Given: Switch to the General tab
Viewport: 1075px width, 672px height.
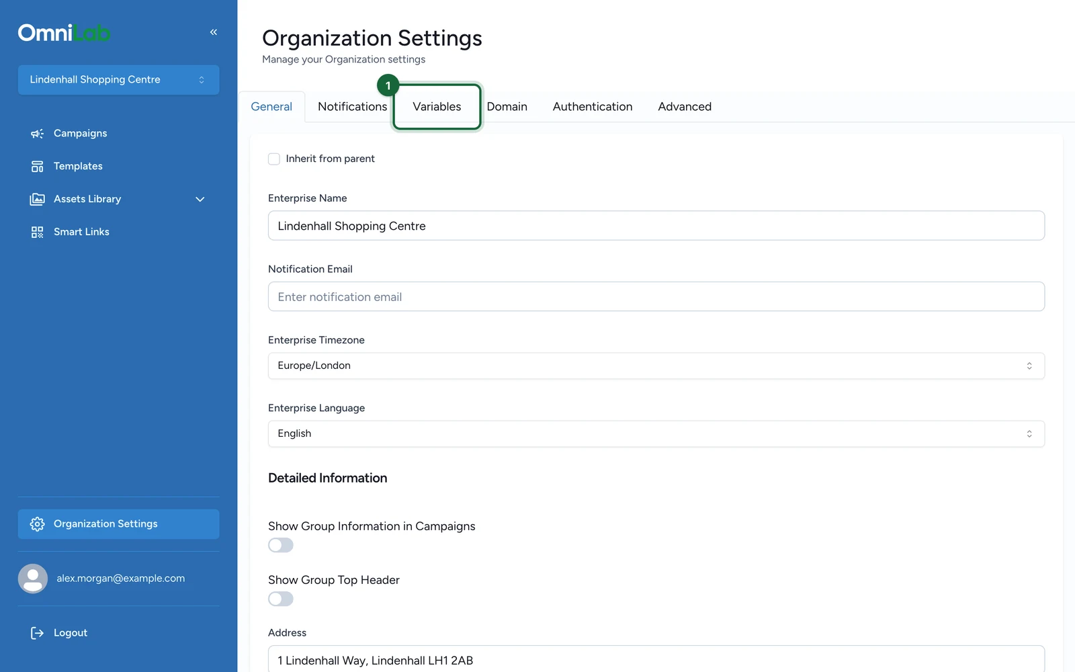Looking at the screenshot, I should (271, 107).
